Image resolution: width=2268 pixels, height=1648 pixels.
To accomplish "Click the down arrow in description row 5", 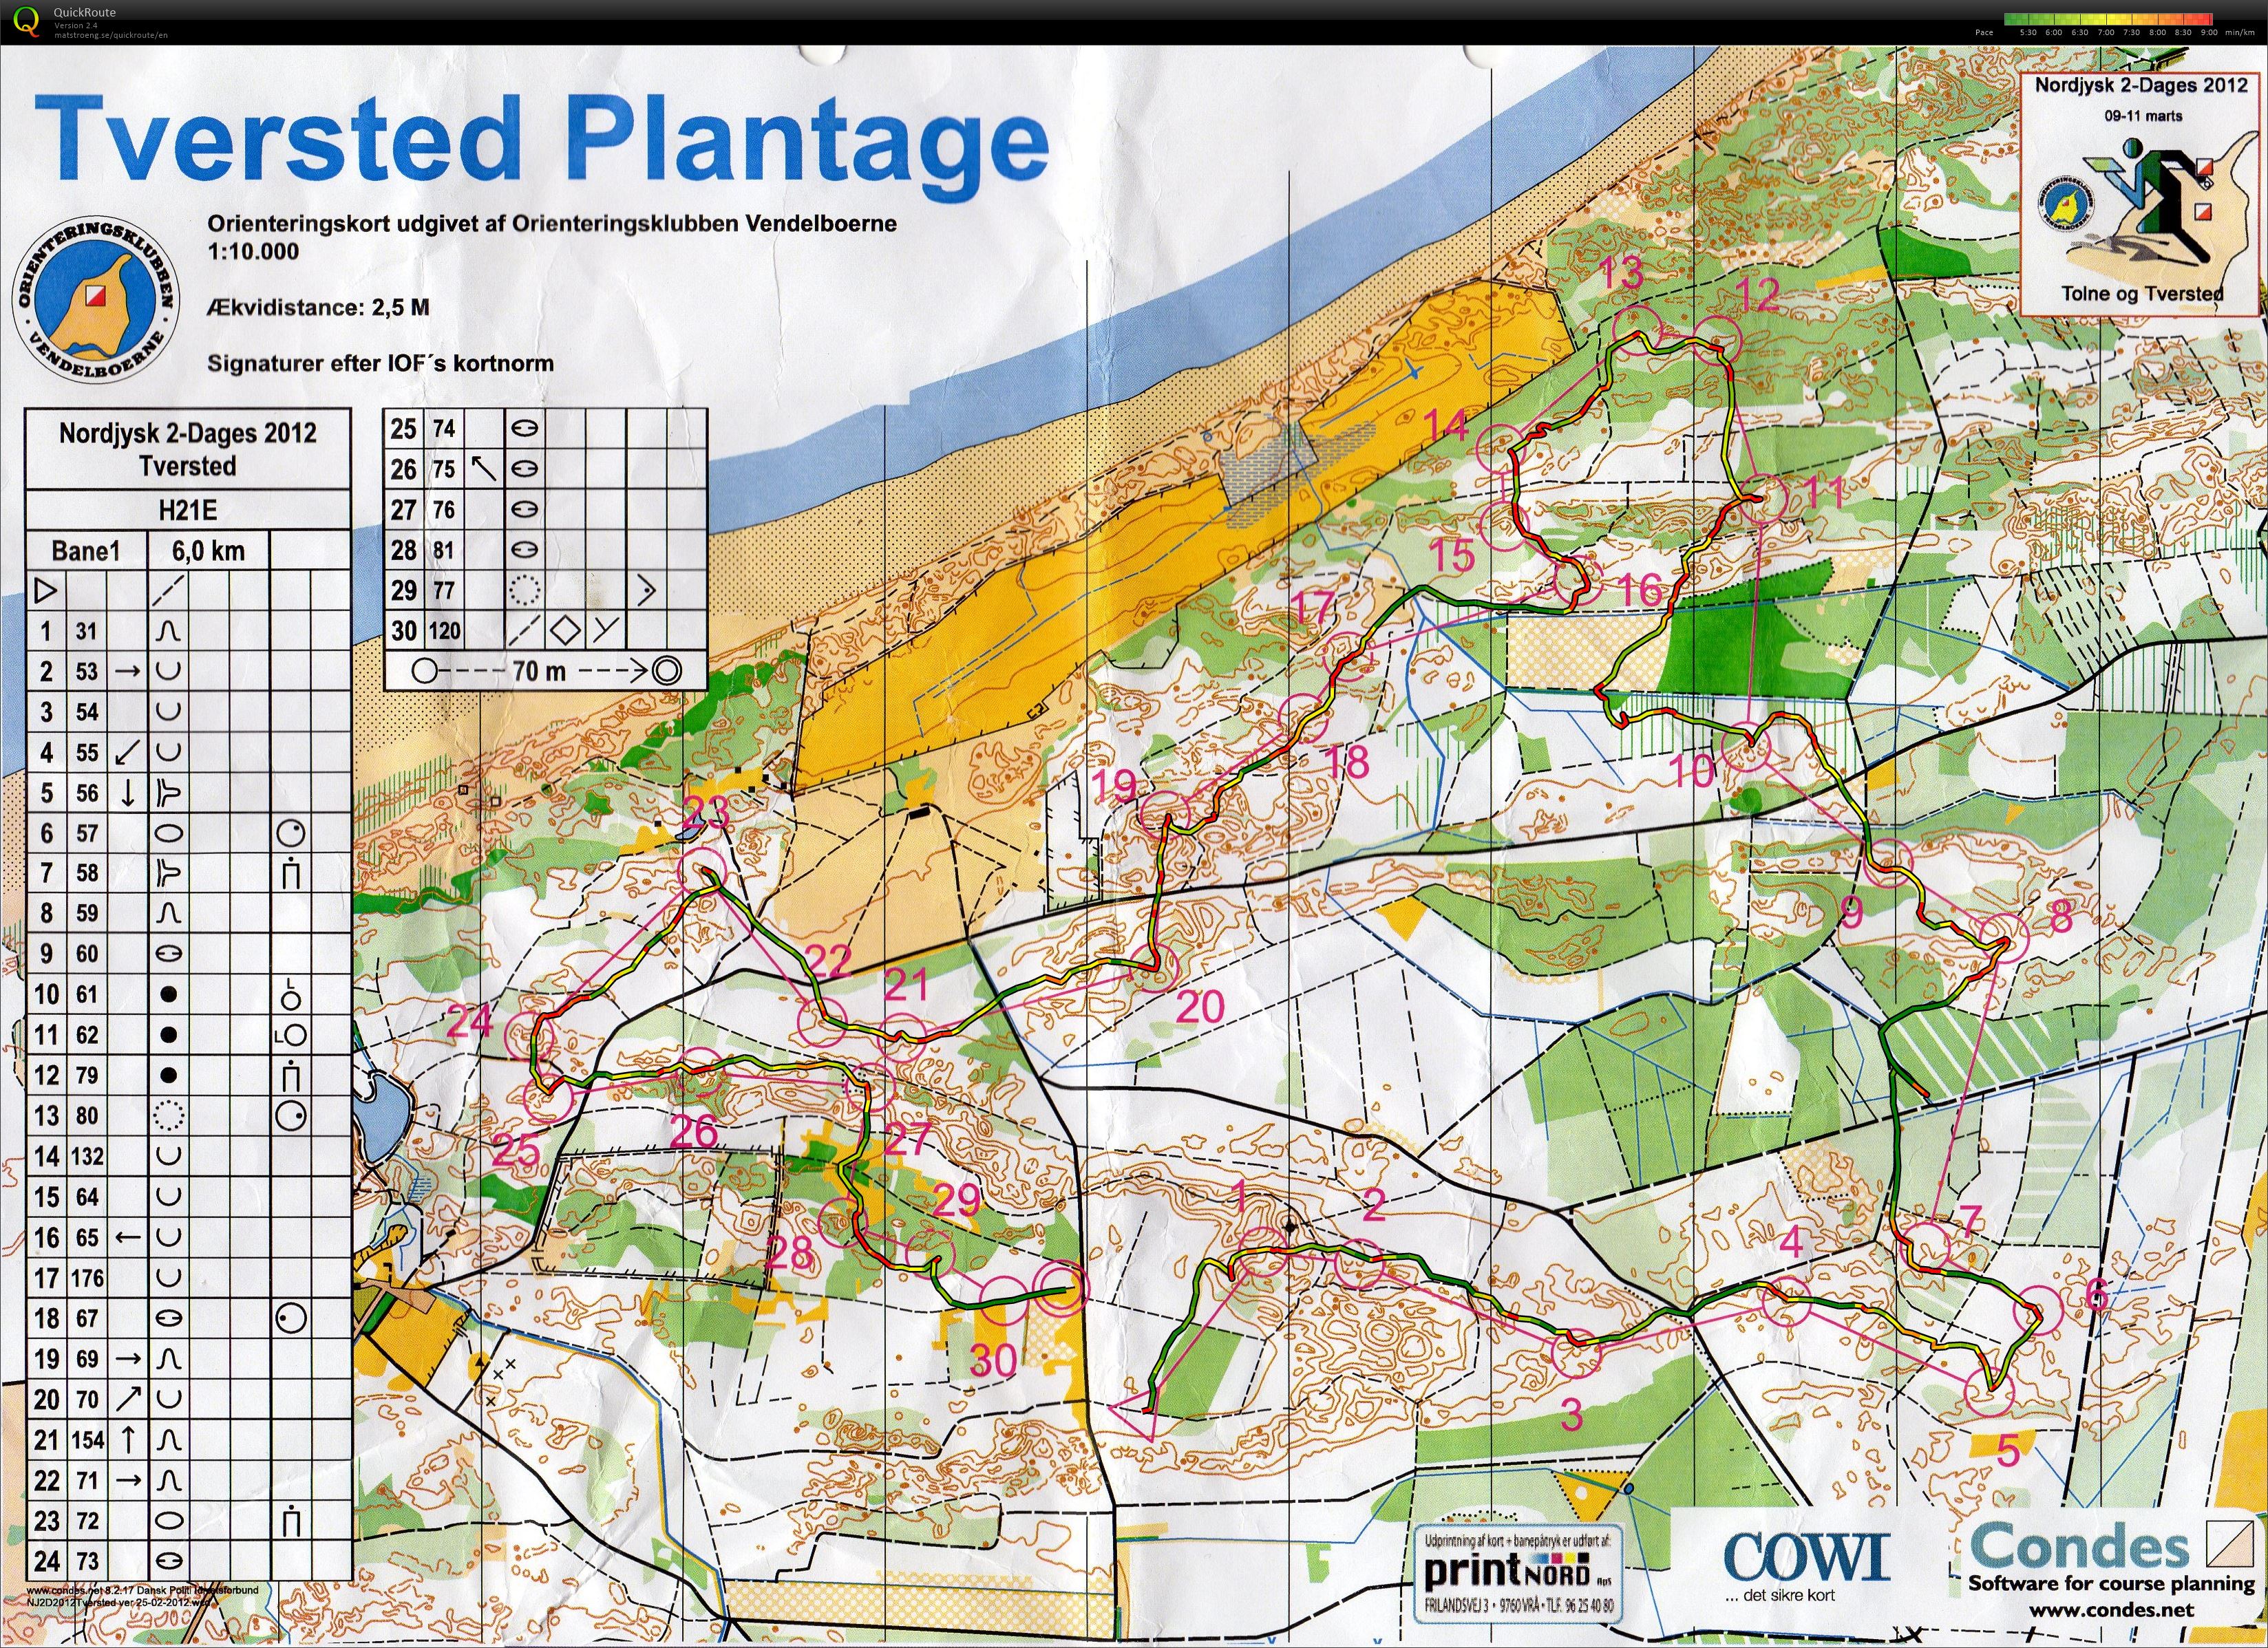I will (128, 793).
